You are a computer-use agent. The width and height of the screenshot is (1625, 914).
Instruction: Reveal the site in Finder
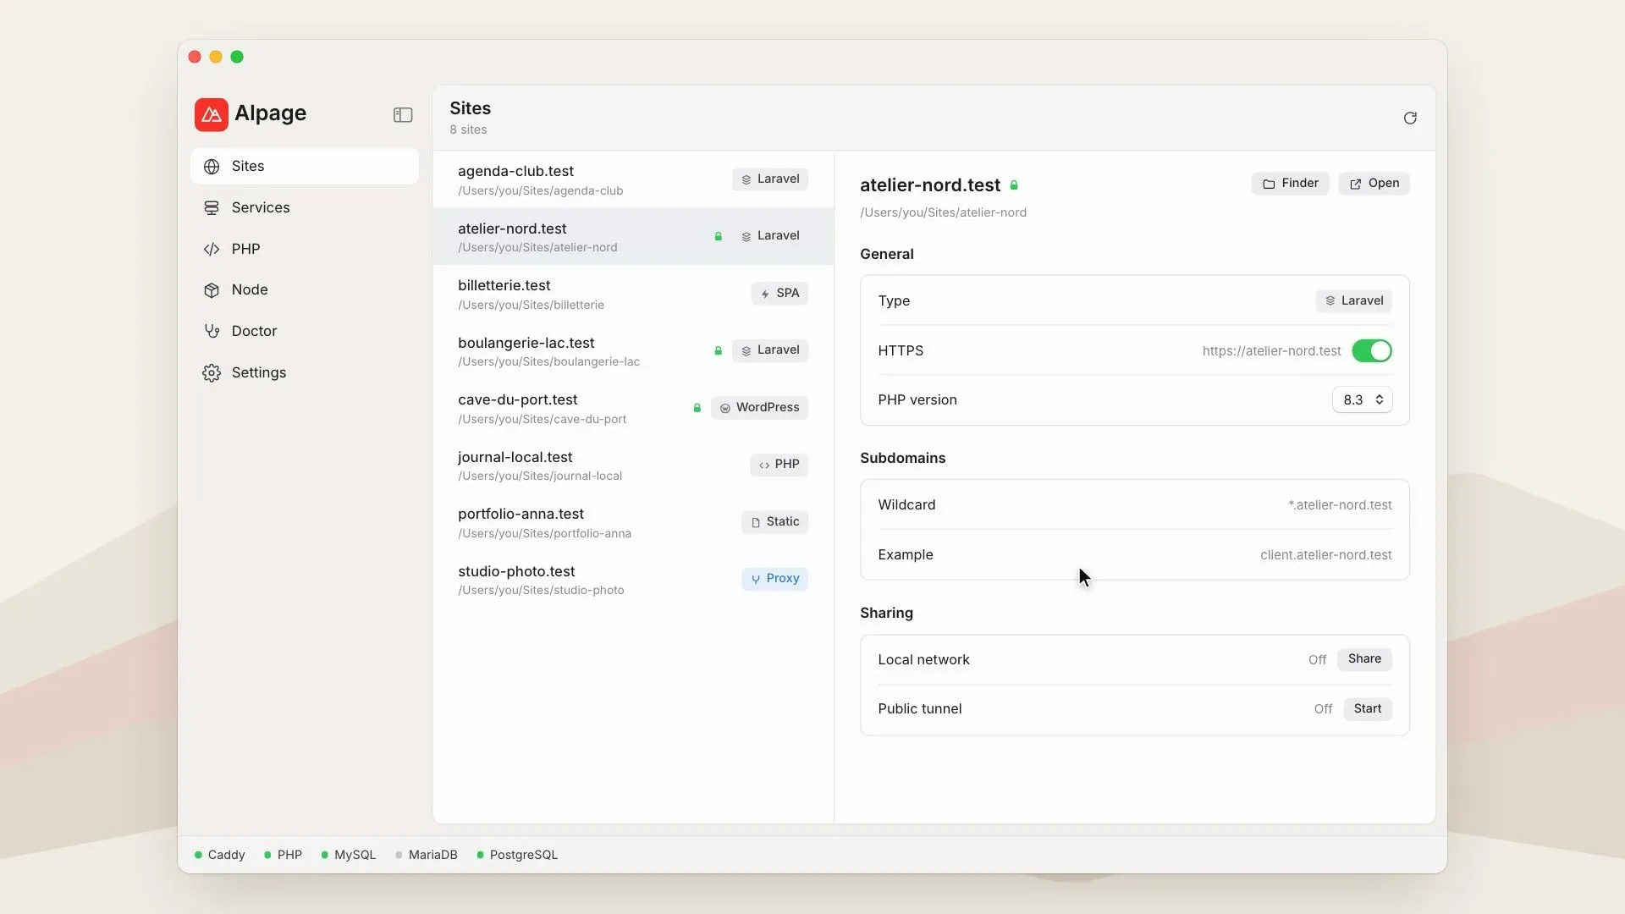(x=1291, y=184)
